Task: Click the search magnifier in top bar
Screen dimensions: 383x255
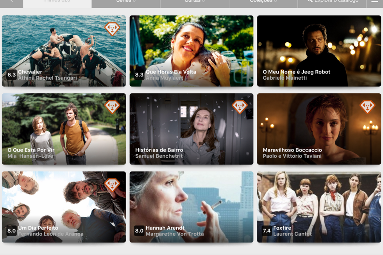Action: [310, 2]
